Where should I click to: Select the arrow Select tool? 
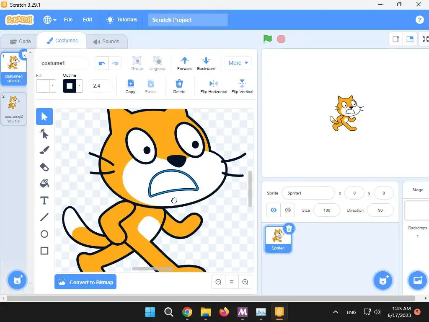tap(44, 117)
